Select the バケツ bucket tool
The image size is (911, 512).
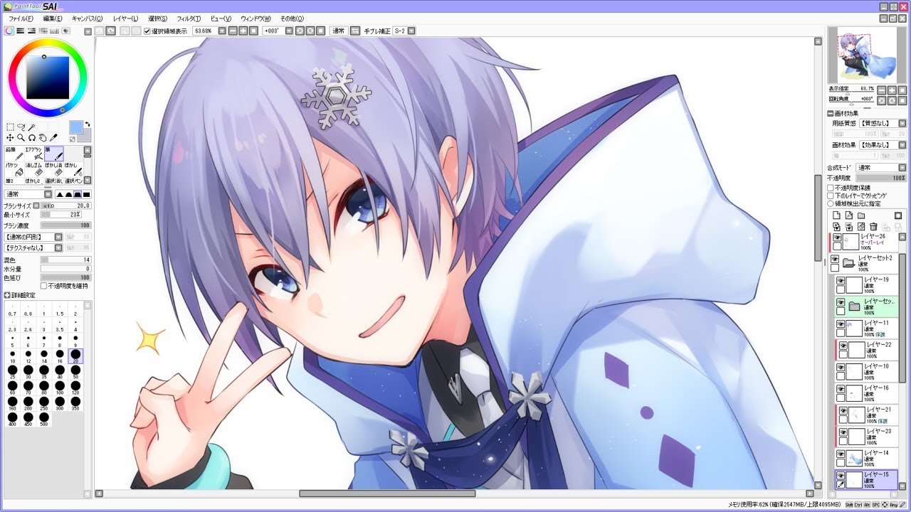[x=14, y=169]
